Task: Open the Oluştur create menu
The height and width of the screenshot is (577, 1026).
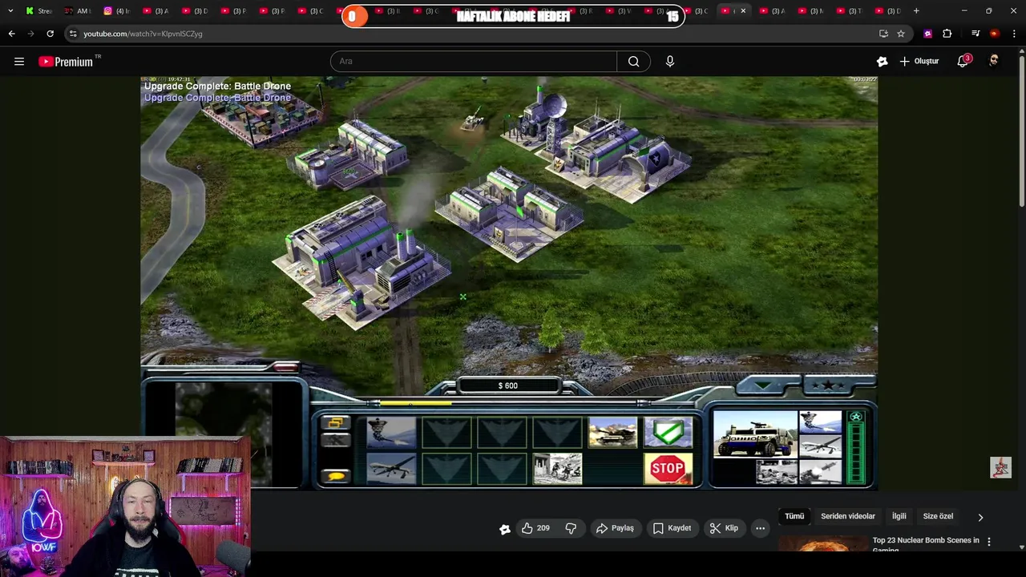Action: [919, 62]
